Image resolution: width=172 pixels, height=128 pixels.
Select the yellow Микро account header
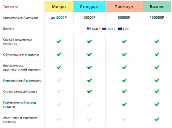tap(59, 7)
